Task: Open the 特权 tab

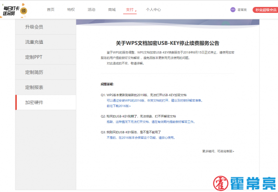Action: pos(71,10)
